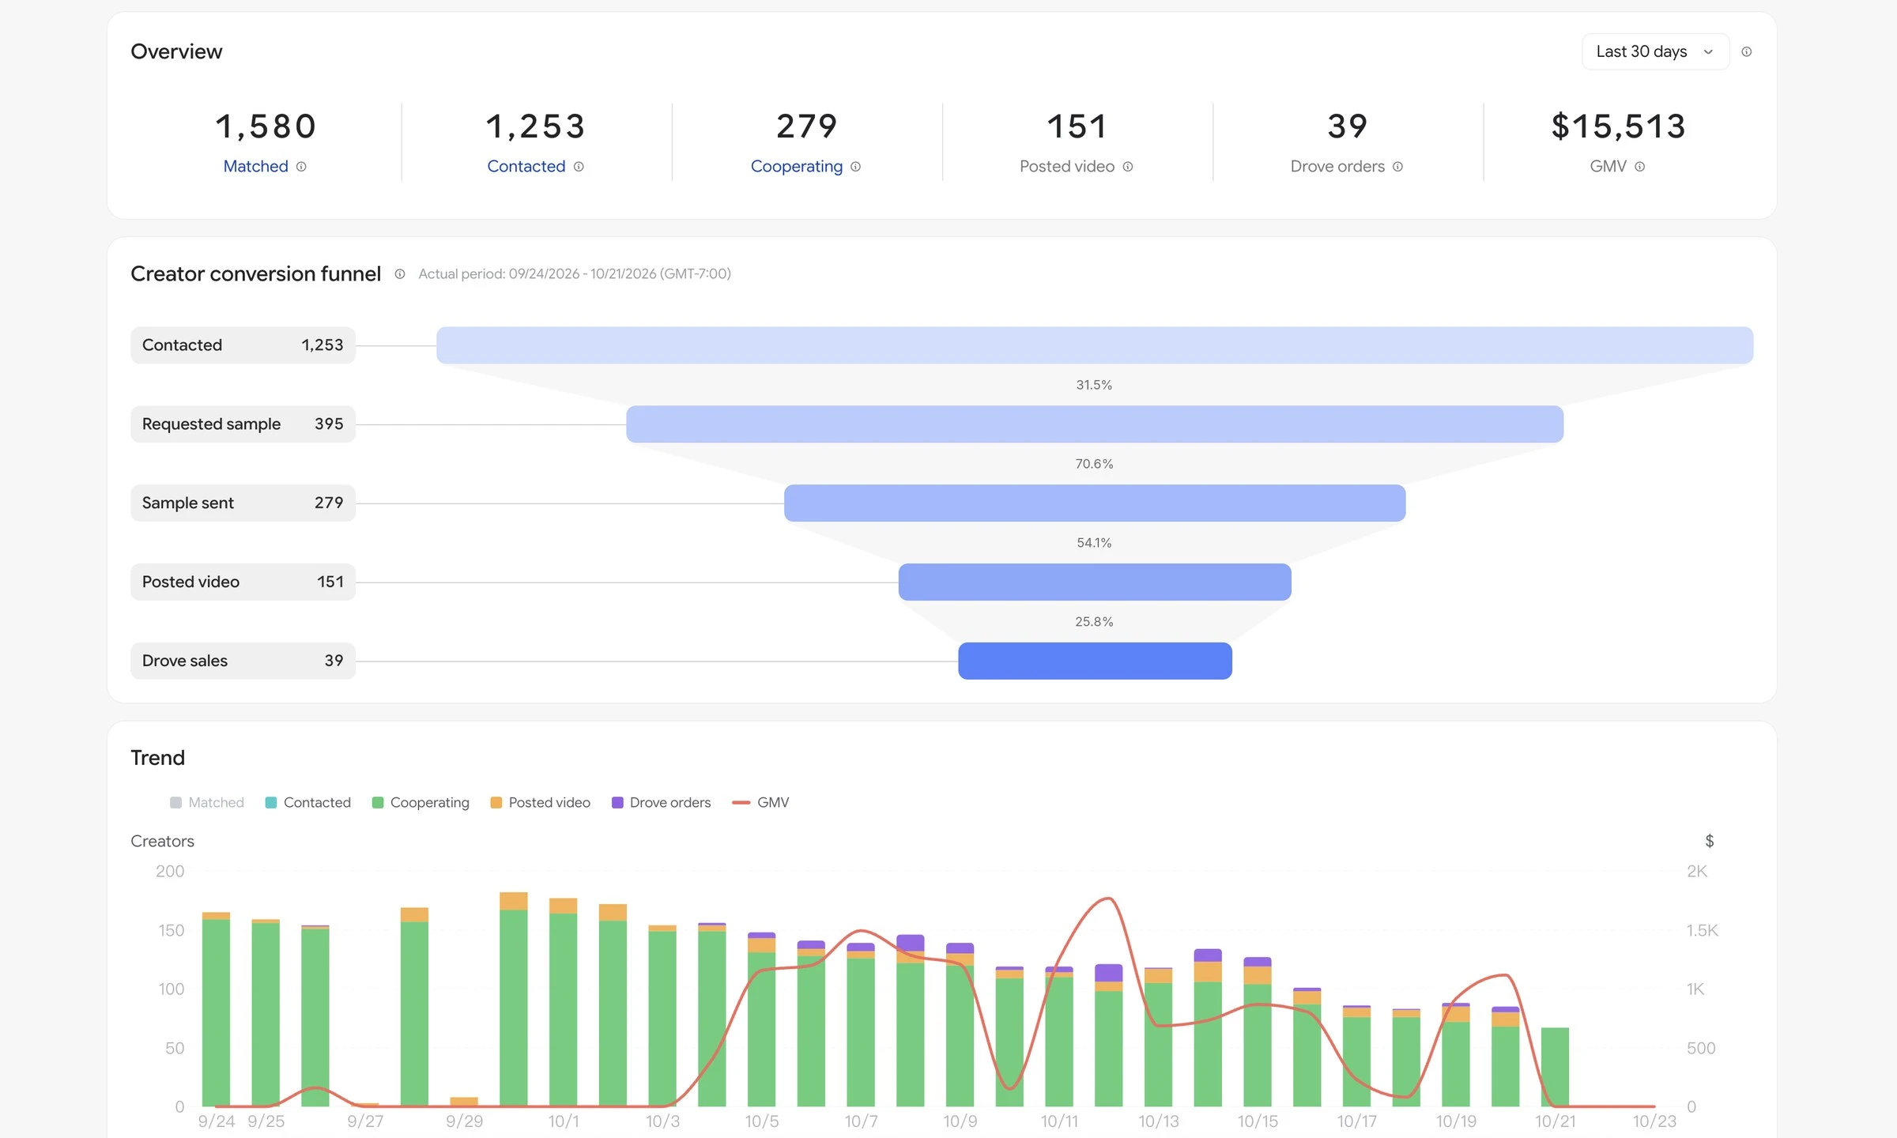Click info icon beside GMV metric
Image resolution: width=1897 pixels, height=1138 pixels.
[x=1640, y=167]
